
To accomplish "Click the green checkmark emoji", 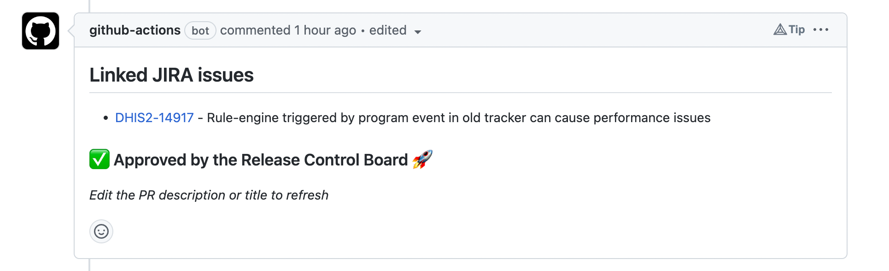I will 99,160.
